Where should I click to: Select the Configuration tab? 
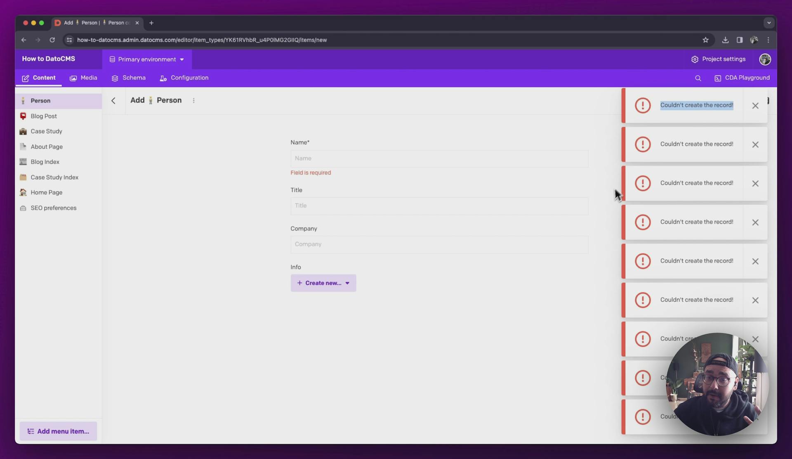click(x=189, y=78)
